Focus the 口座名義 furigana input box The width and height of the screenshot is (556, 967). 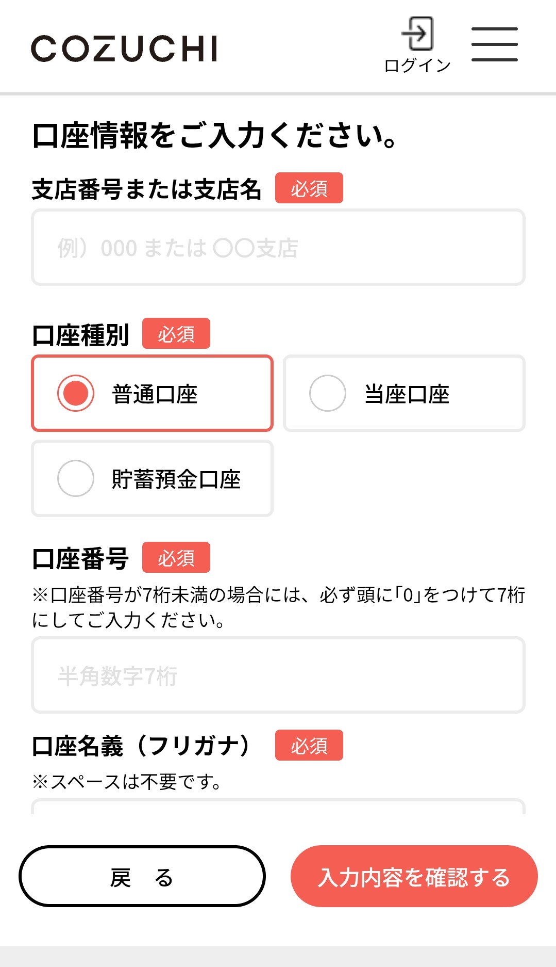278,808
